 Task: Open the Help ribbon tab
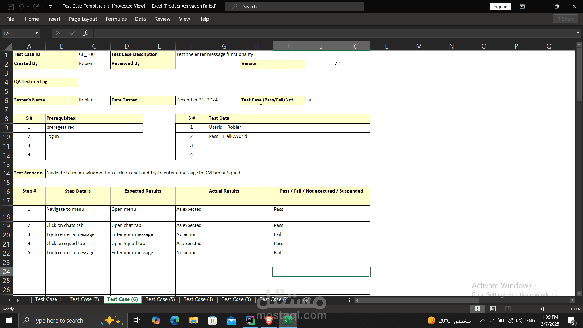point(204,19)
